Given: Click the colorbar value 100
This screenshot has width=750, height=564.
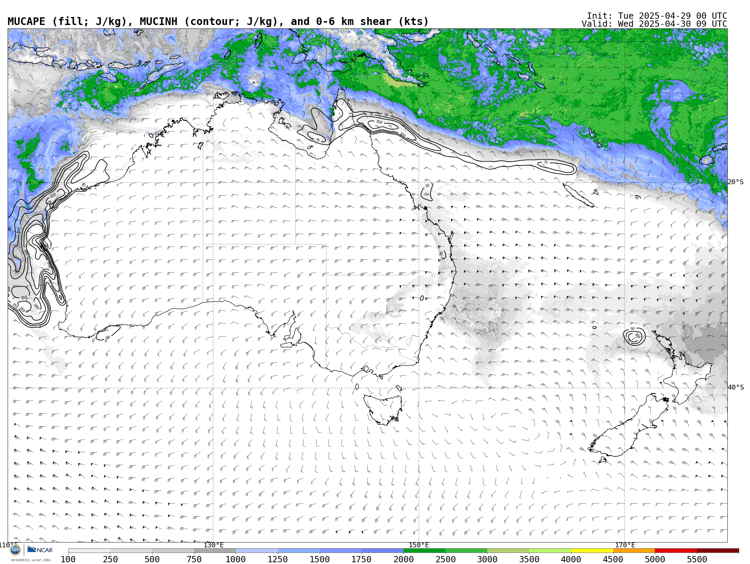Looking at the screenshot, I should [68, 559].
